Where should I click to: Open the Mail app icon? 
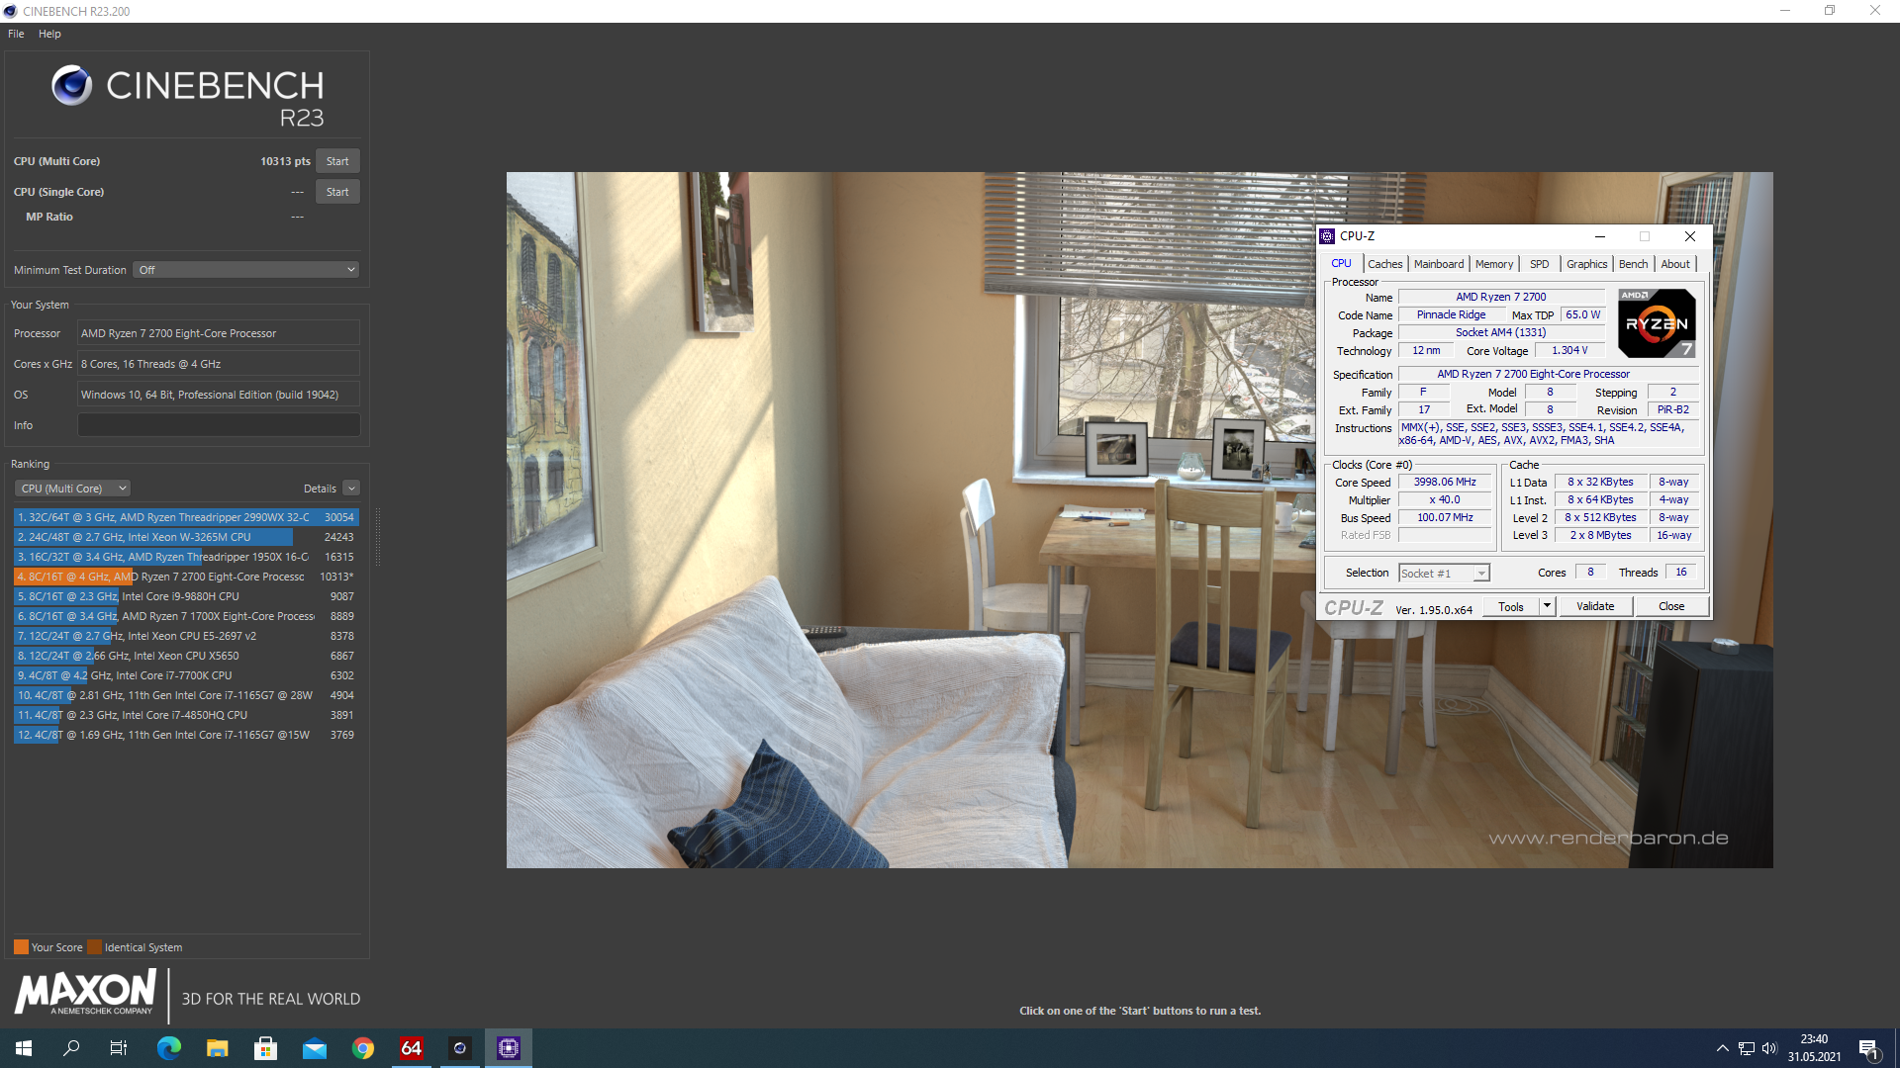point(315,1048)
